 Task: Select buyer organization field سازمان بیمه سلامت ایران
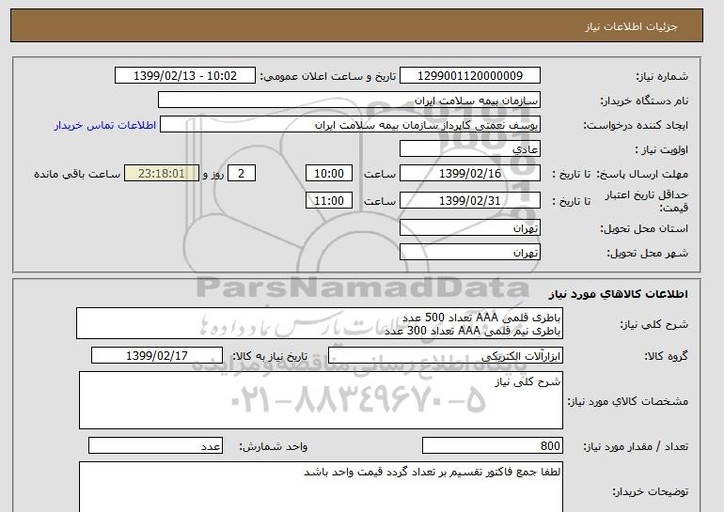[349, 101]
